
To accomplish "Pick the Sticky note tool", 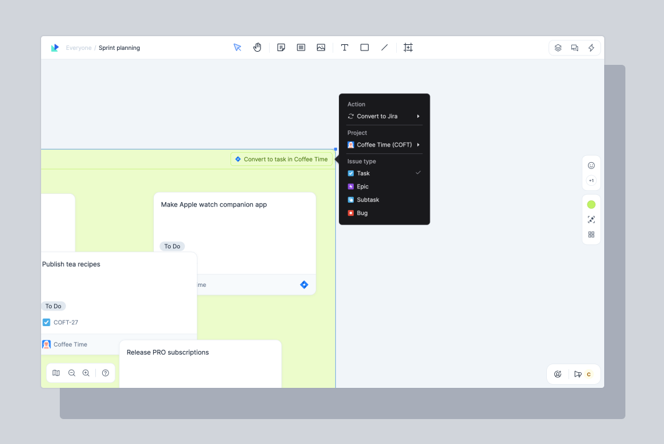I will (x=281, y=47).
